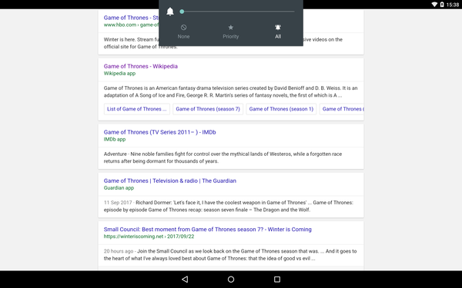Open the Small Council Winter is Coming result
Viewport: 462px width, 288px height.
207,229
